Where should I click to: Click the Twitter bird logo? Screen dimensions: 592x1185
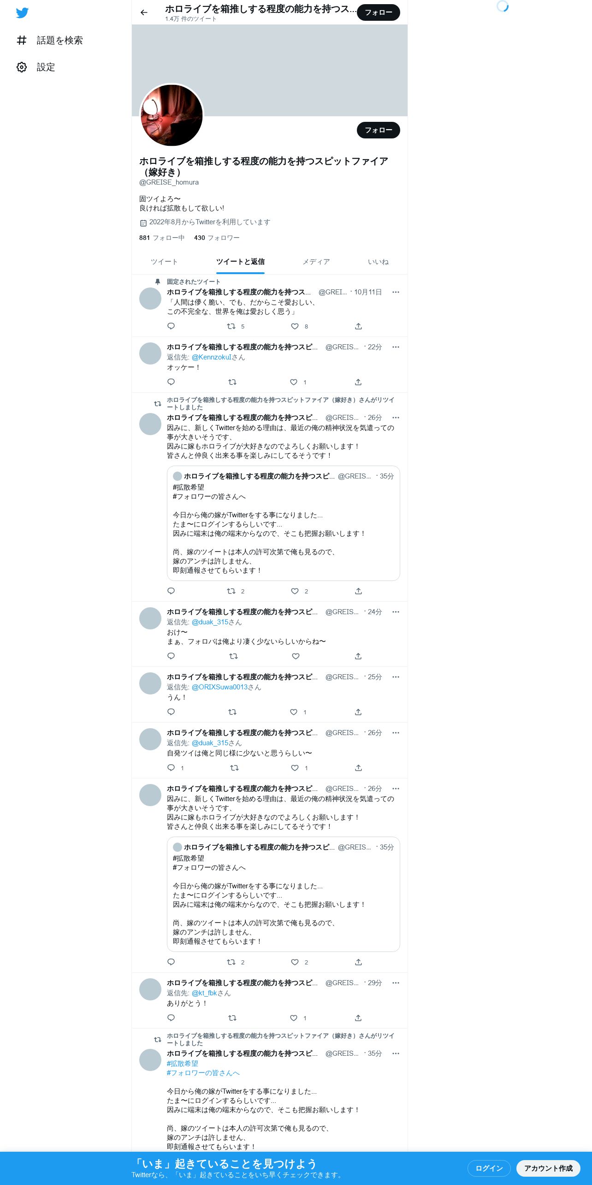22,13
